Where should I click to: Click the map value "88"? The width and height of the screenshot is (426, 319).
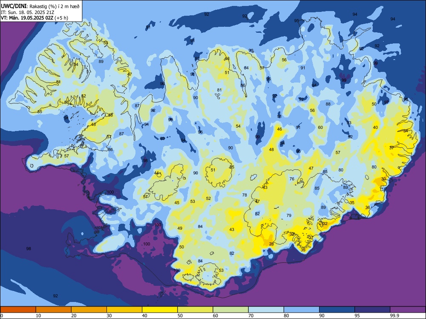point(328,104)
